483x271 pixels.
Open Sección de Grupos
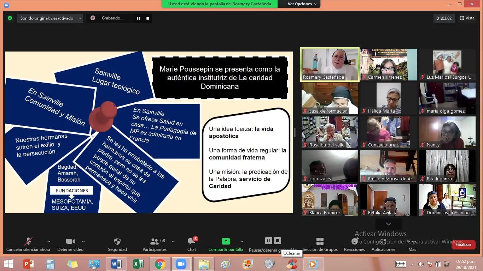coord(320,242)
